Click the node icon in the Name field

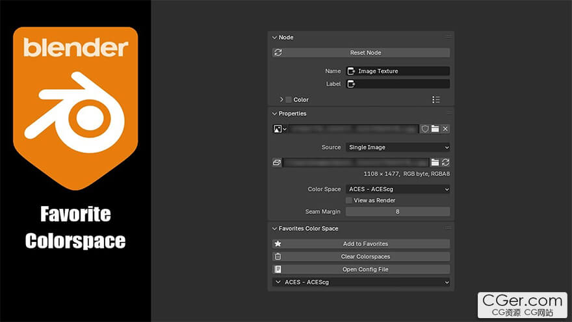point(351,71)
